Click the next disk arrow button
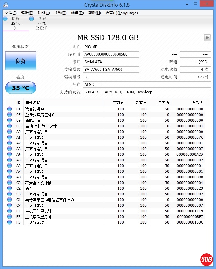 click(x=207, y=37)
